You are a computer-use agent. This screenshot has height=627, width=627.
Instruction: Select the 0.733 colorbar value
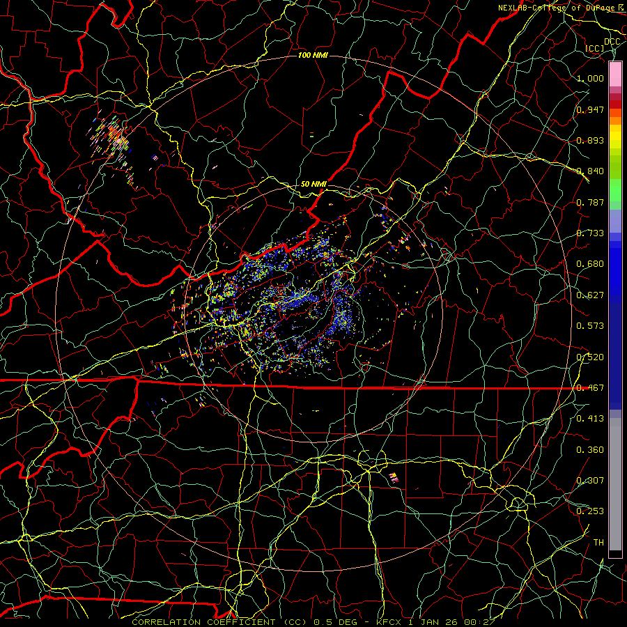(590, 233)
